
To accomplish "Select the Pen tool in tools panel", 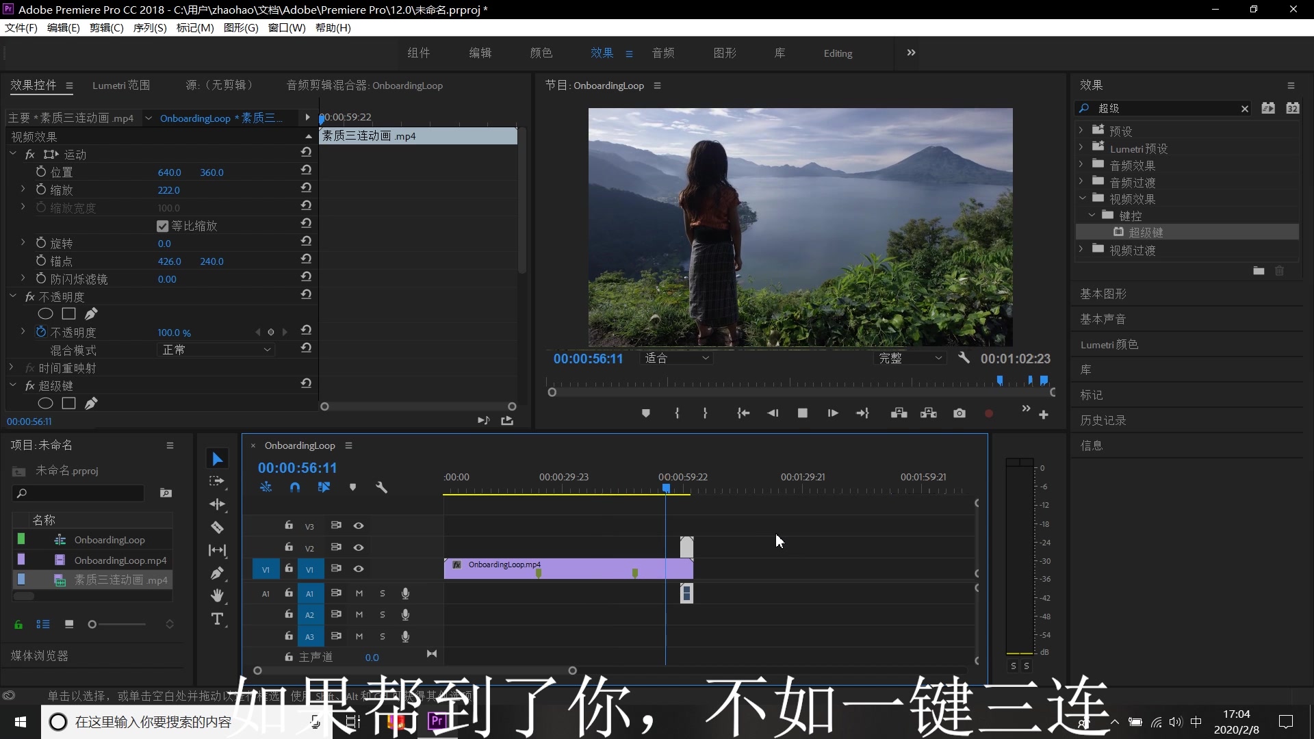I will click(217, 573).
